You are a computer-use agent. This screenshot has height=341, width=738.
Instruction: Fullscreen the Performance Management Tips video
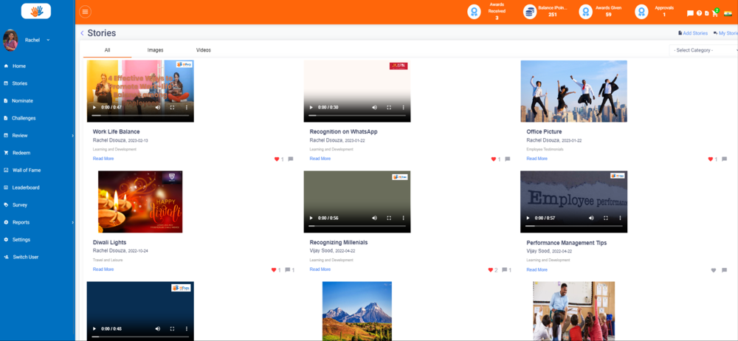tap(606, 218)
